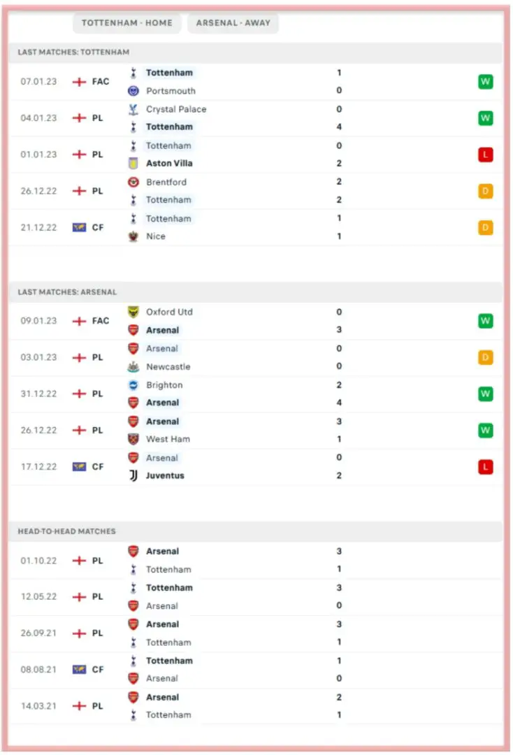
Task: Open the Juventus team link
Action: tap(165, 475)
